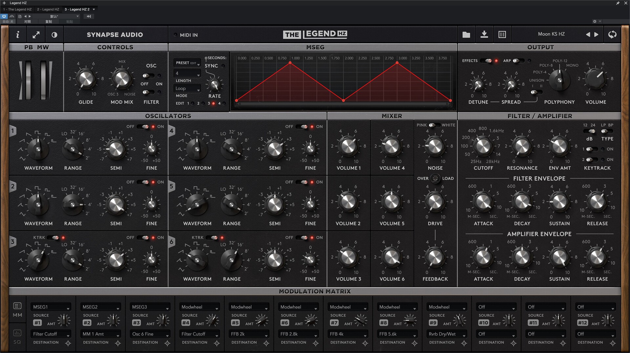Toggle oscillator 4 ON/OFF switch

pos(302,127)
